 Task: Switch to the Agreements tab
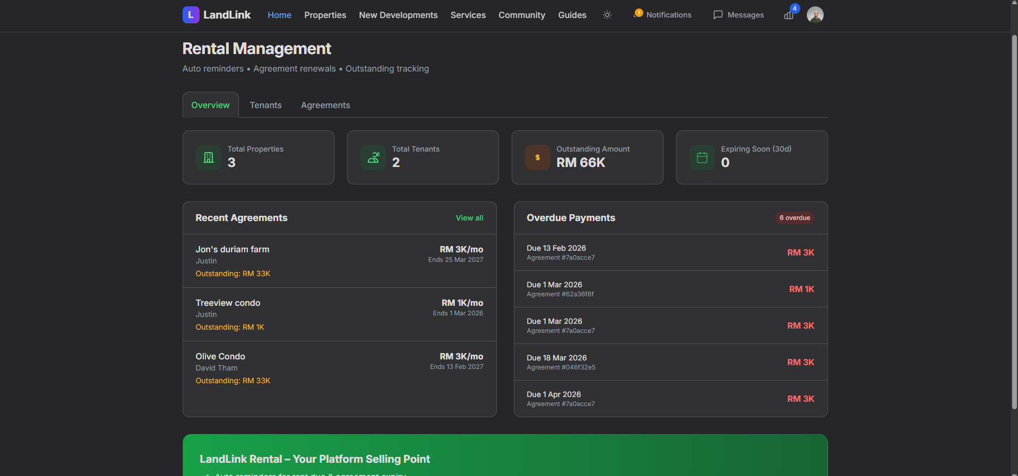(325, 105)
